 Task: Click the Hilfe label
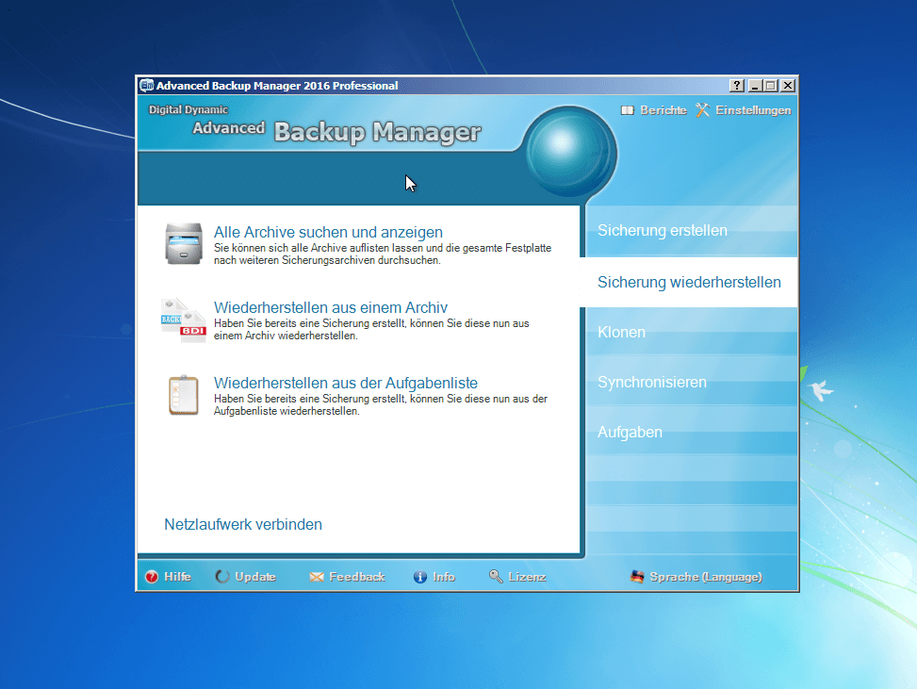click(x=177, y=577)
